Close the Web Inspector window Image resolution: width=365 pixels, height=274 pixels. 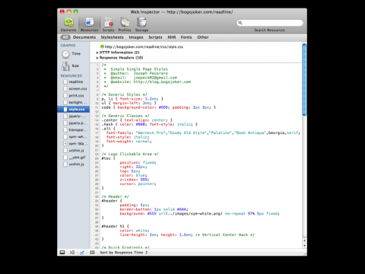62,11
